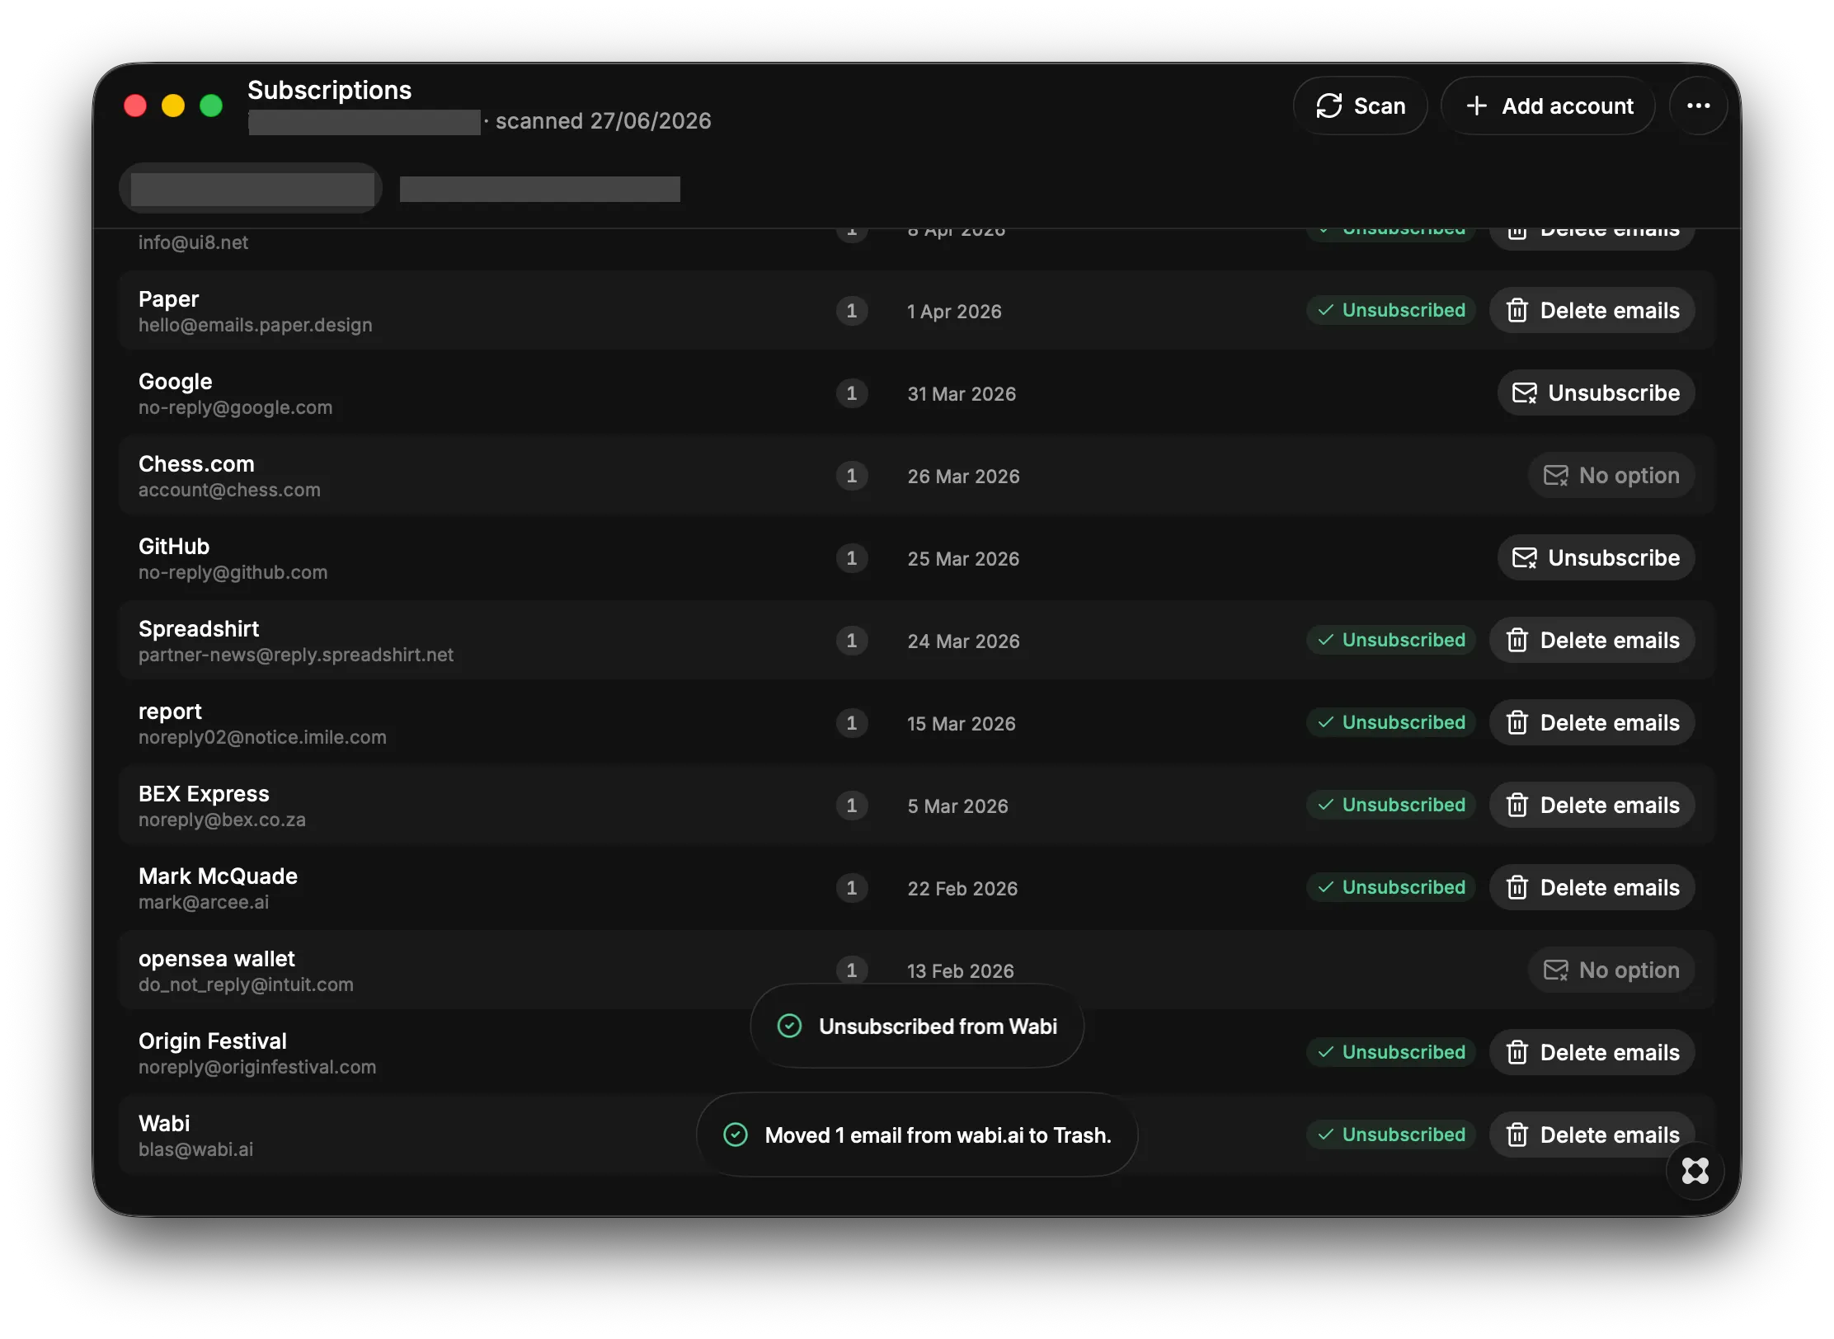This screenshot has width=1834, height=1339.
Task: Click the Scan button
Action: point(1360,106)
